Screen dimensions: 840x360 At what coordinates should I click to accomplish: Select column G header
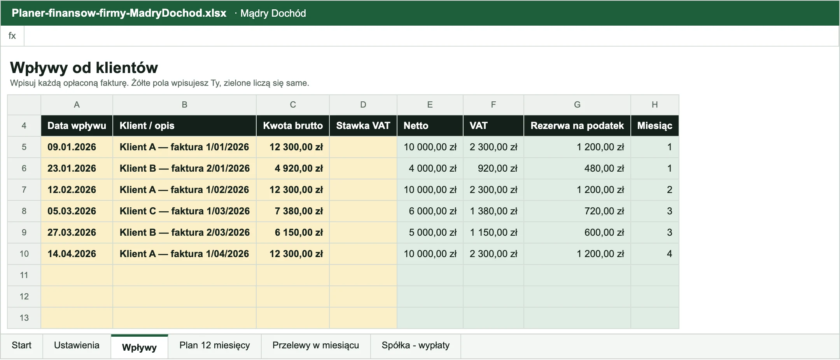point(577,104)
